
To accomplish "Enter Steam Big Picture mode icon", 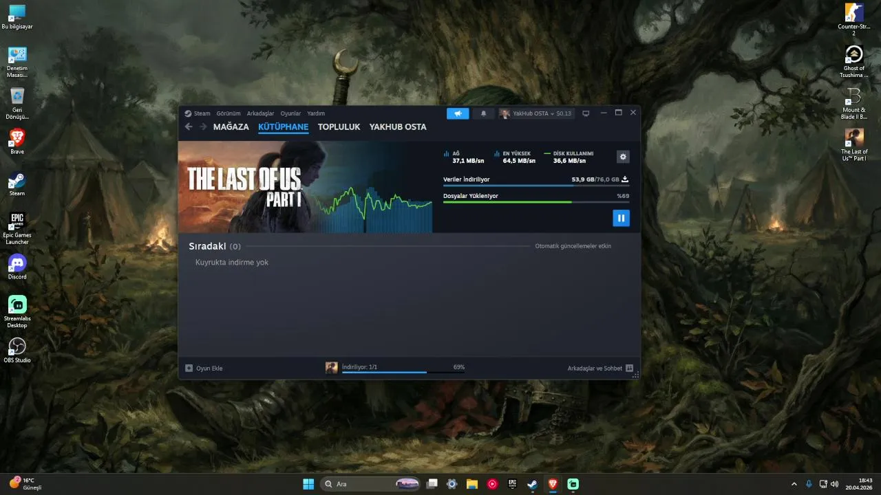I will 586,113.
